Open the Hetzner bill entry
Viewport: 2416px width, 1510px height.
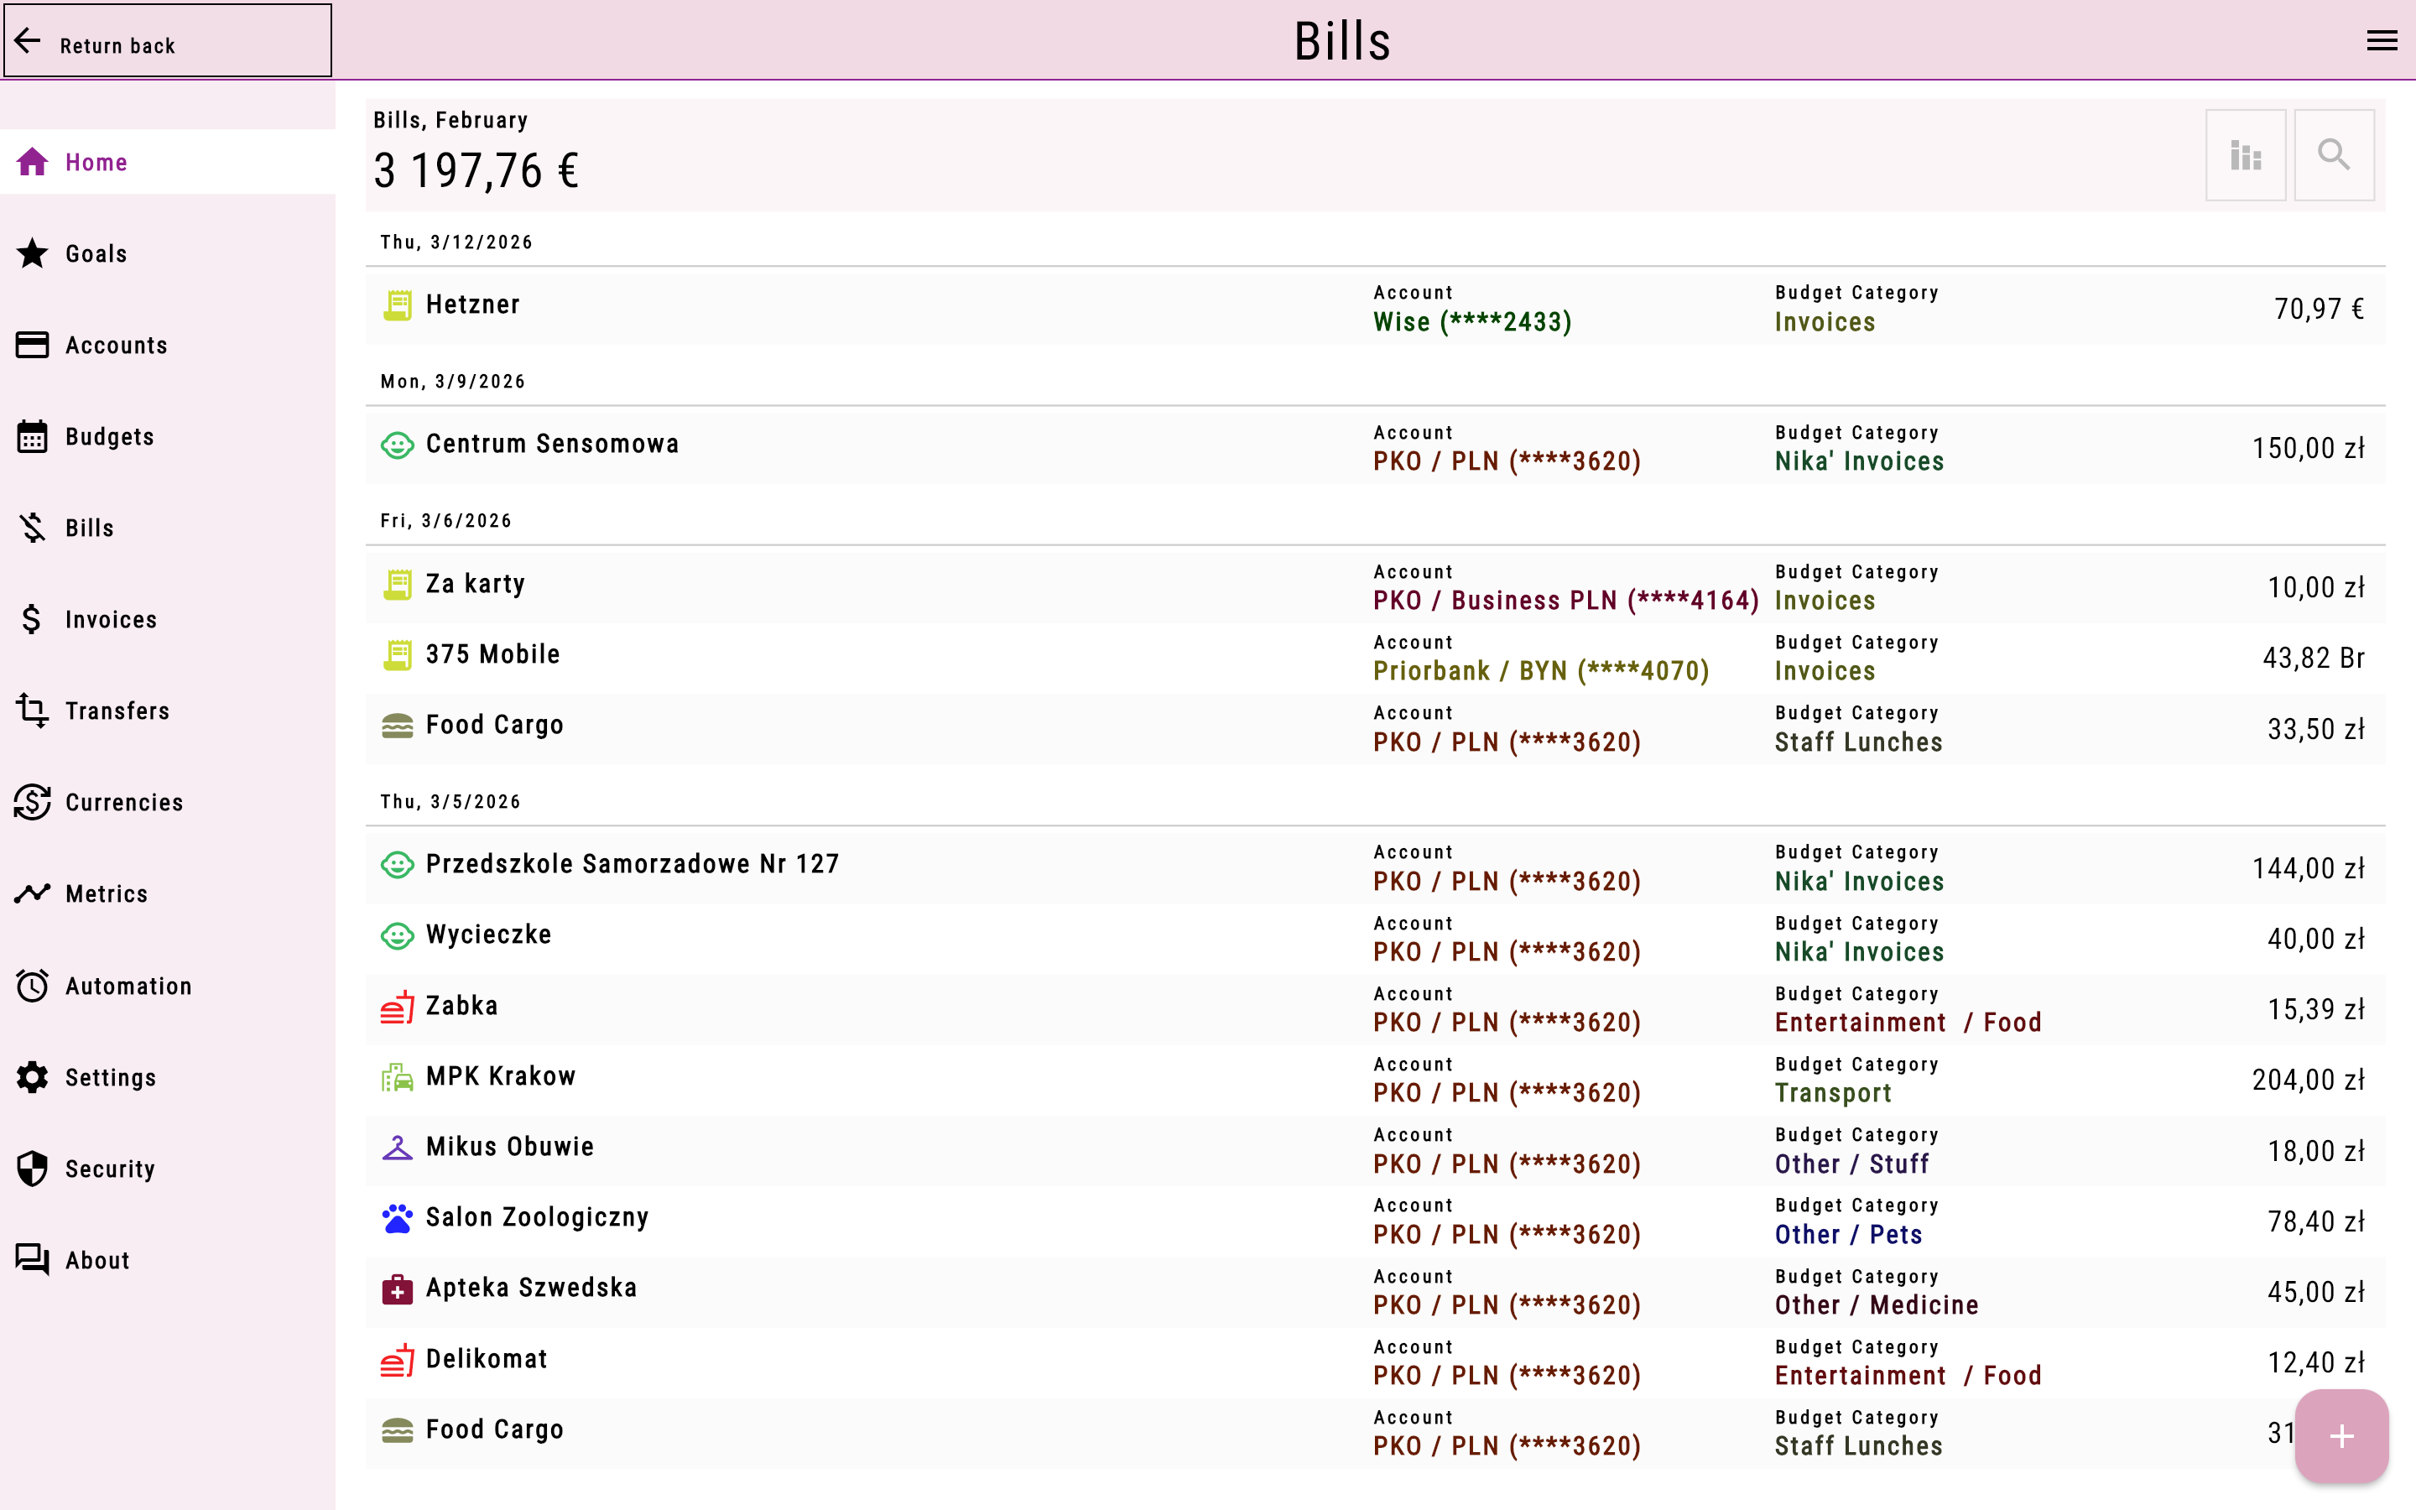[1375, 308]
